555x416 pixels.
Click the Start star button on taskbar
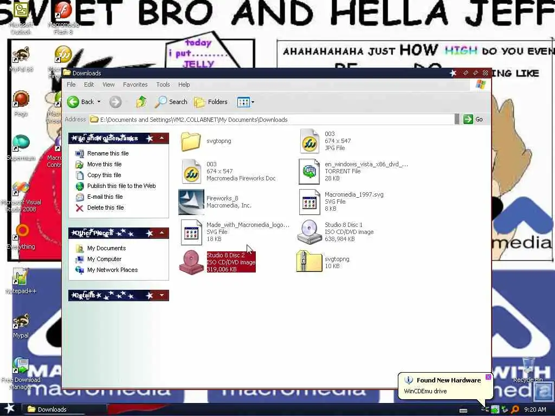[9, 409]
